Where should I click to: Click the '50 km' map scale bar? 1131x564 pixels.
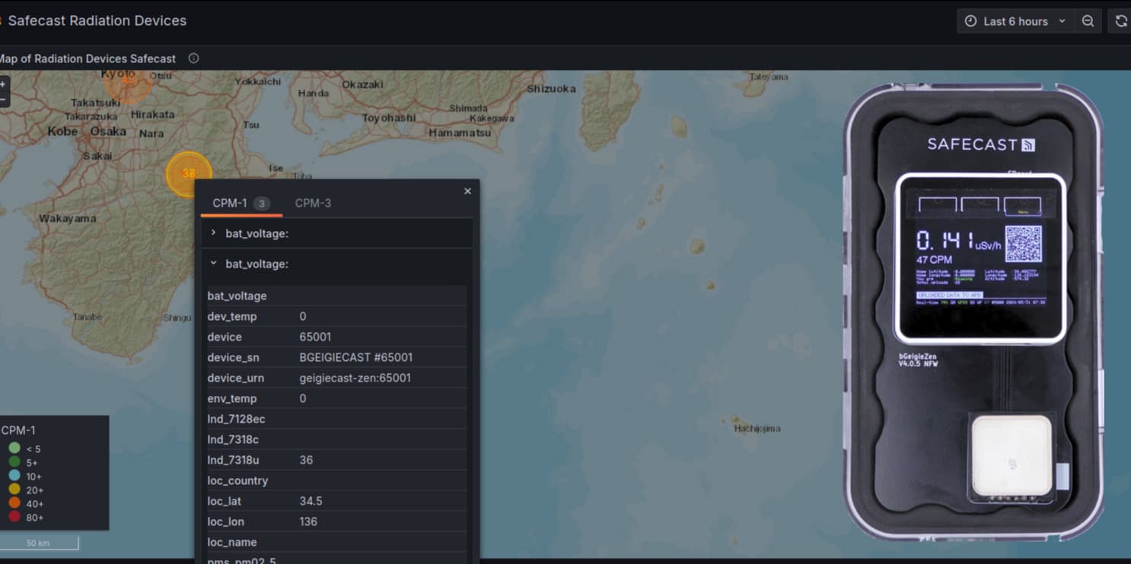38,543
